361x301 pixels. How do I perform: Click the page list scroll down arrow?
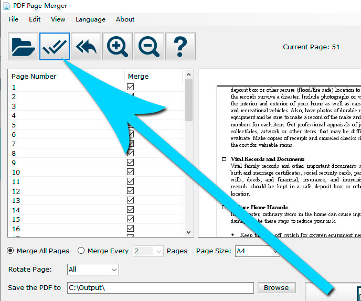tap(188, 232)
